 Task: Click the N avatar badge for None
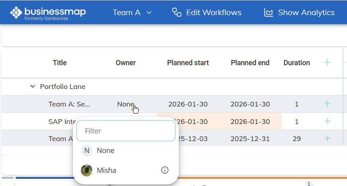87,151
